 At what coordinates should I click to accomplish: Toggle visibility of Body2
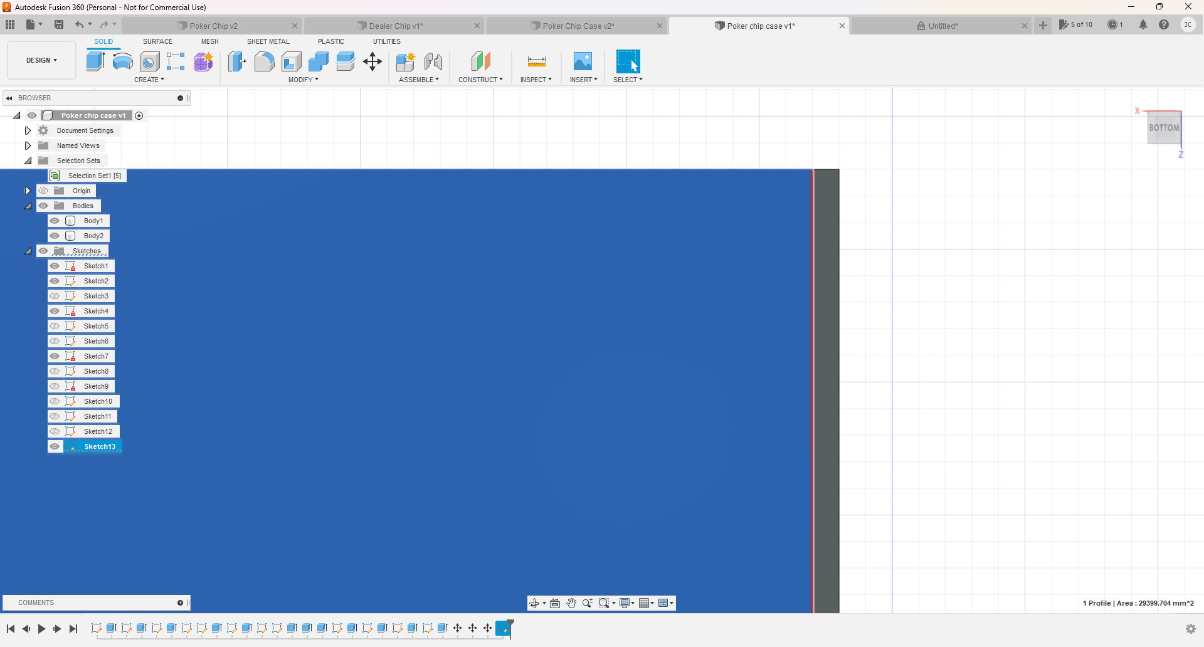(55, 236)
